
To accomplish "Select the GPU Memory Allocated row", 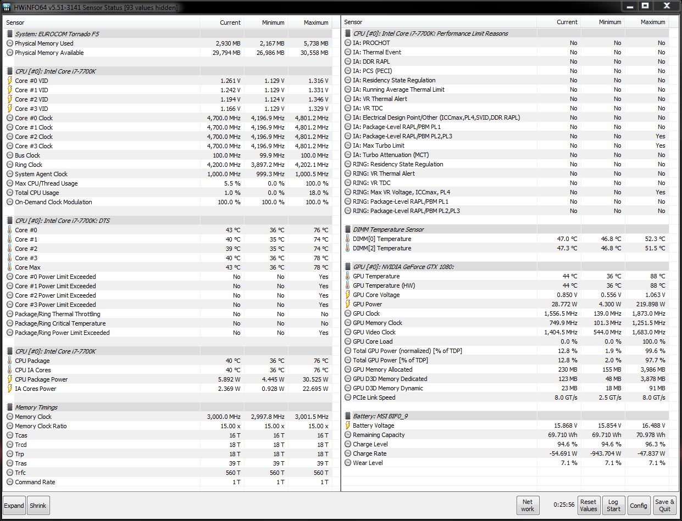I will (x=505, y=369).
